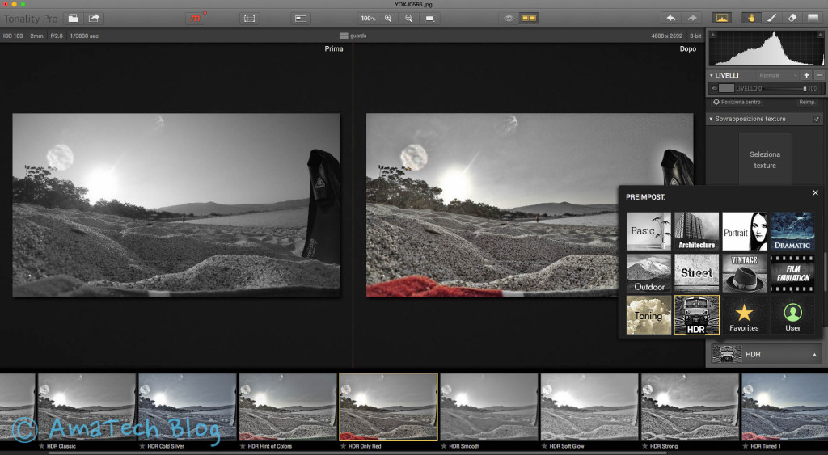Click the crop grid toolbar icon
Image resolution: width=828 pixels, height=455 pixels.
[249, 18]
